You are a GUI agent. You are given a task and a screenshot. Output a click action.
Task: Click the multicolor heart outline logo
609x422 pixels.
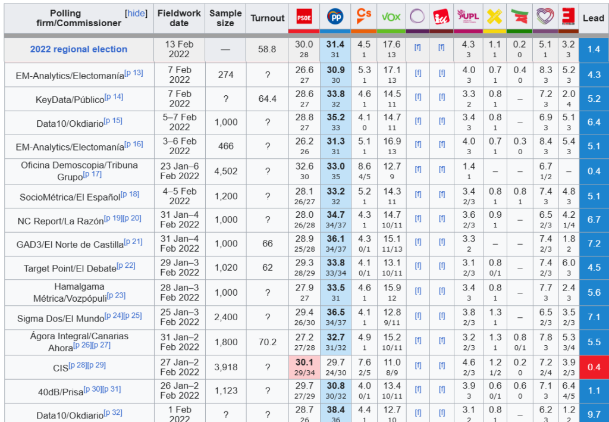pos(544,17)
